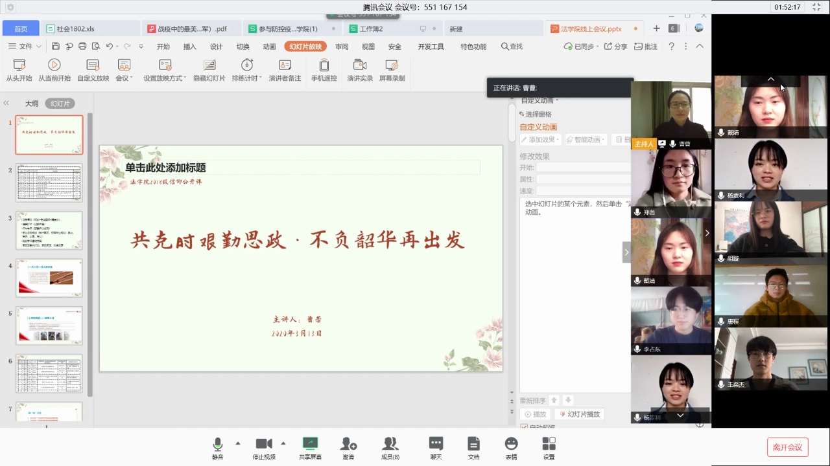Expand the 文件 menu dropdown

point(38,47)
